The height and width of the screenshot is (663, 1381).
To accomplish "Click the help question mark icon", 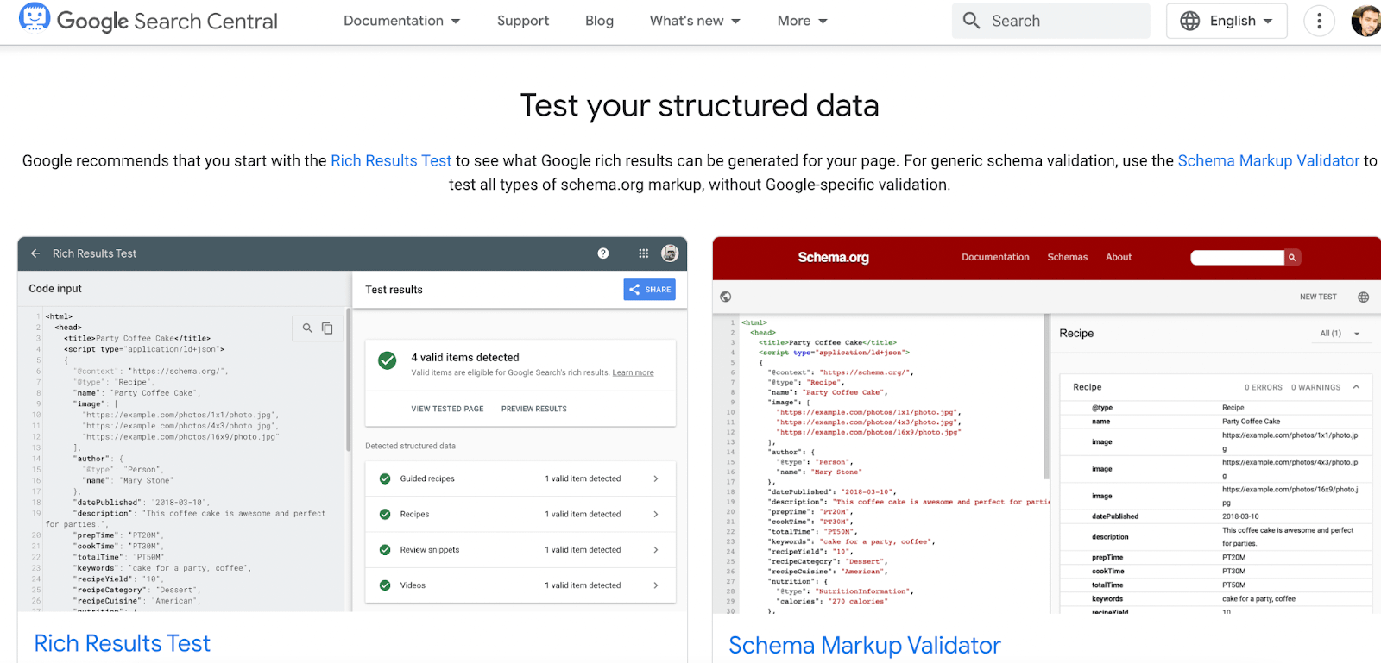I will (x=603, y=253).
